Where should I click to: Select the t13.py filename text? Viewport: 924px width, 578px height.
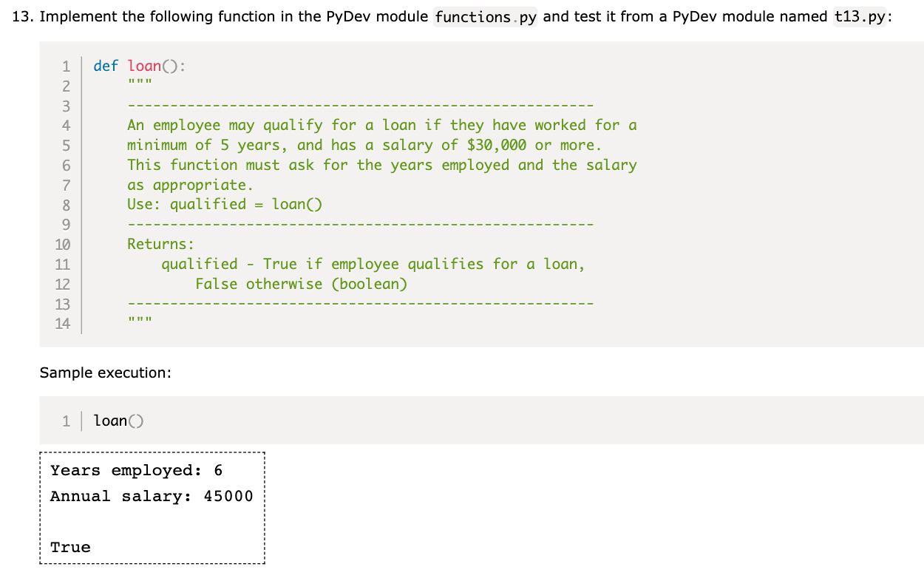[862, 16]
